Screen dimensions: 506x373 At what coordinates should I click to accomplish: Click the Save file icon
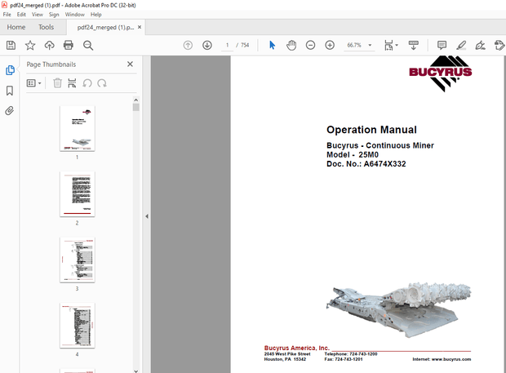point(11,45)
